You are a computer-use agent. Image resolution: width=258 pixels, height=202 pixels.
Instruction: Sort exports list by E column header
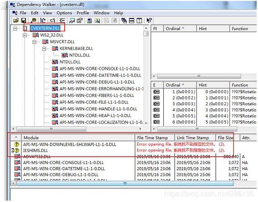coord(157,85)
